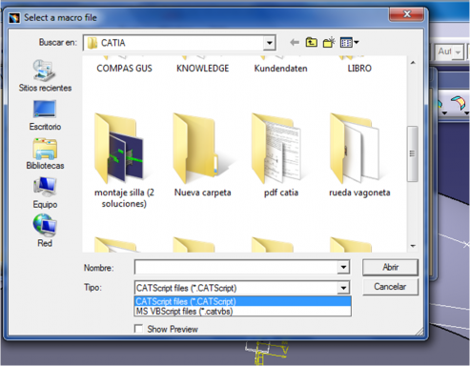Screen dimensions: 470x366
Task: Click the Cancelar button
Action: pos(390,287)
